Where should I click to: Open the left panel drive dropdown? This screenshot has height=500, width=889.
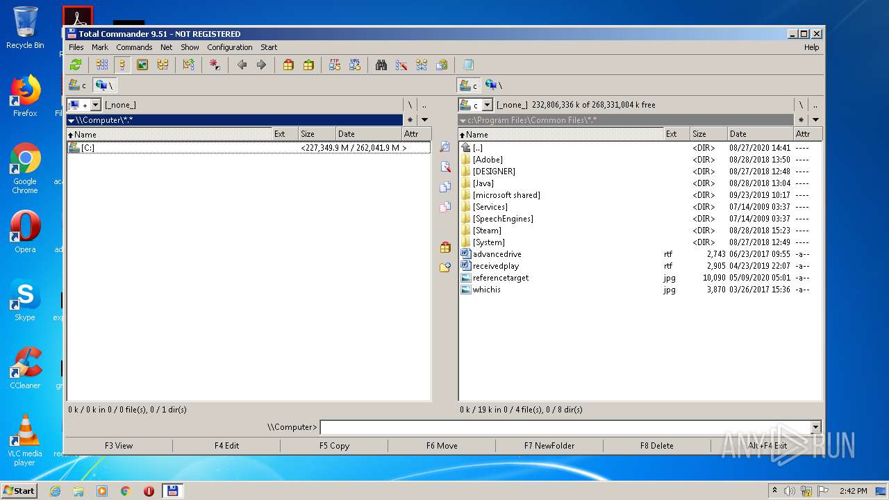click(96, 105)
